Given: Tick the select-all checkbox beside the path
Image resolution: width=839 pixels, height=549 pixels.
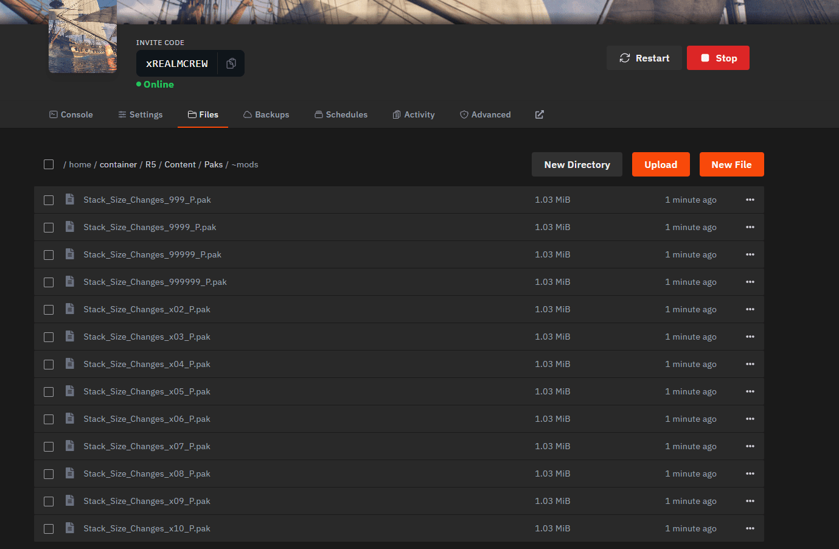Looking at the screenshot, I should point(49,164).
